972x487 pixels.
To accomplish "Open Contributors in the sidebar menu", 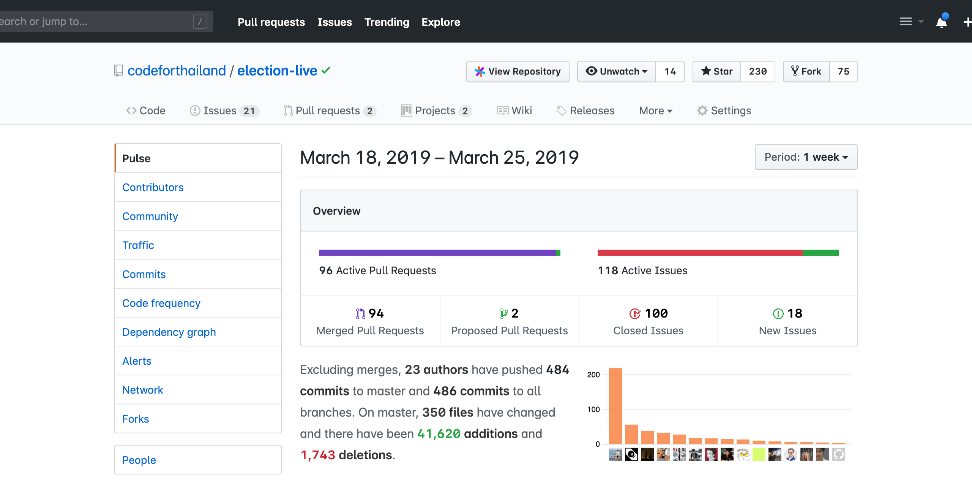I will (x=153, y=187).
